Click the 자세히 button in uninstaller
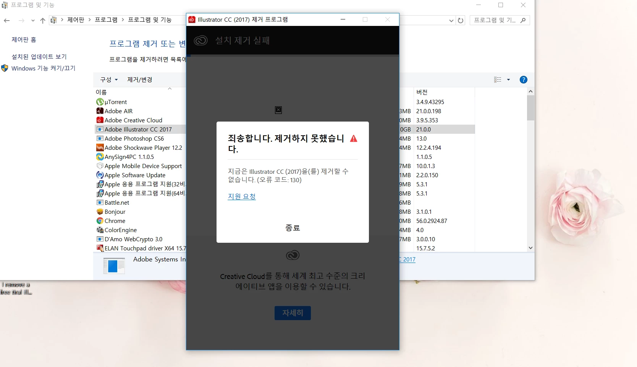 coord(293,313)
